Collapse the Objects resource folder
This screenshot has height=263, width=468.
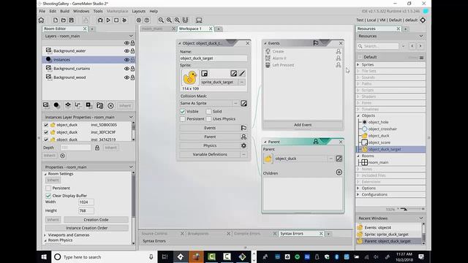(358, 115)
